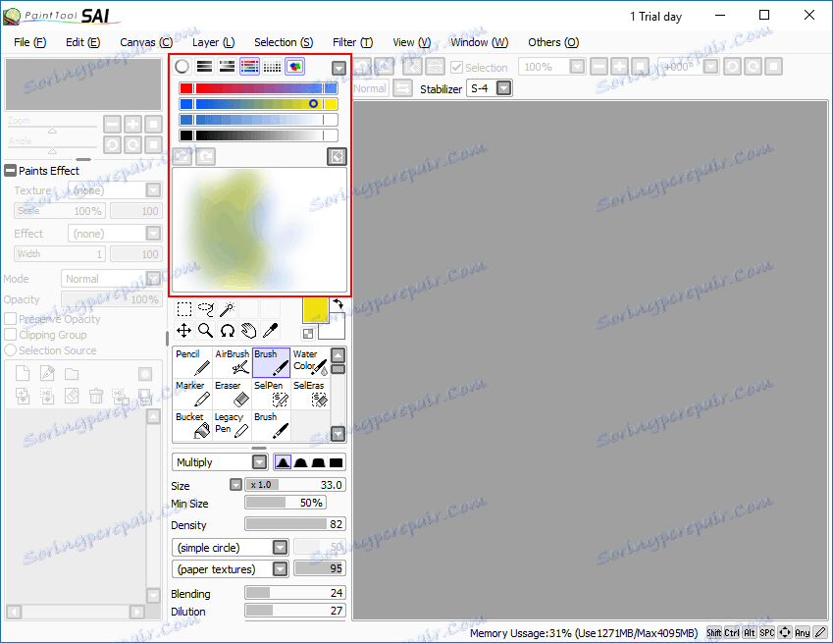This screenshot has width=833, height=643.
Task: Toggle the scratchpad panel icon
Action: [x=295, y=67]
